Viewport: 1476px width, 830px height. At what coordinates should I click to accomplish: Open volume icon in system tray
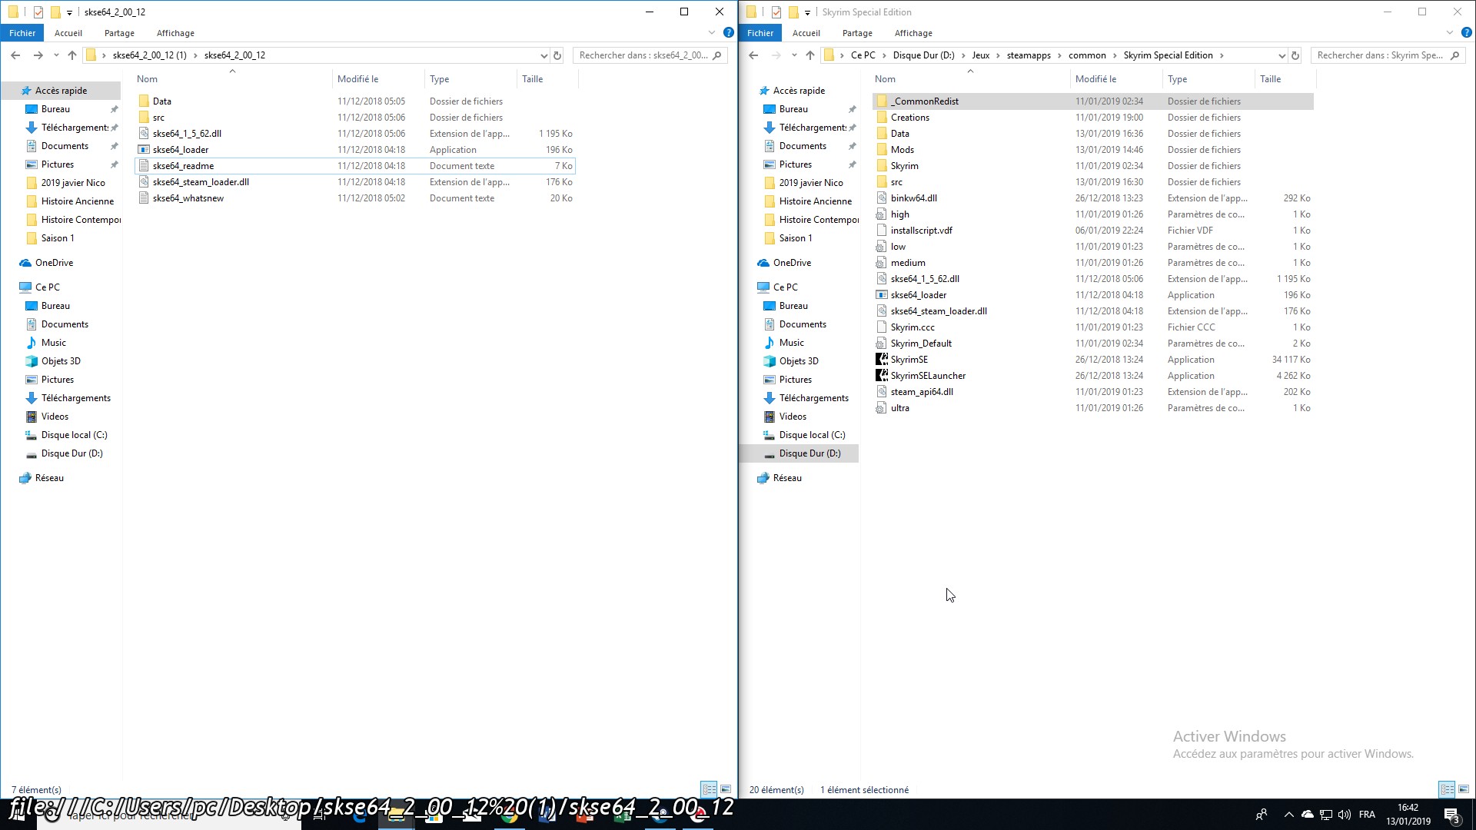point(1345,815)
